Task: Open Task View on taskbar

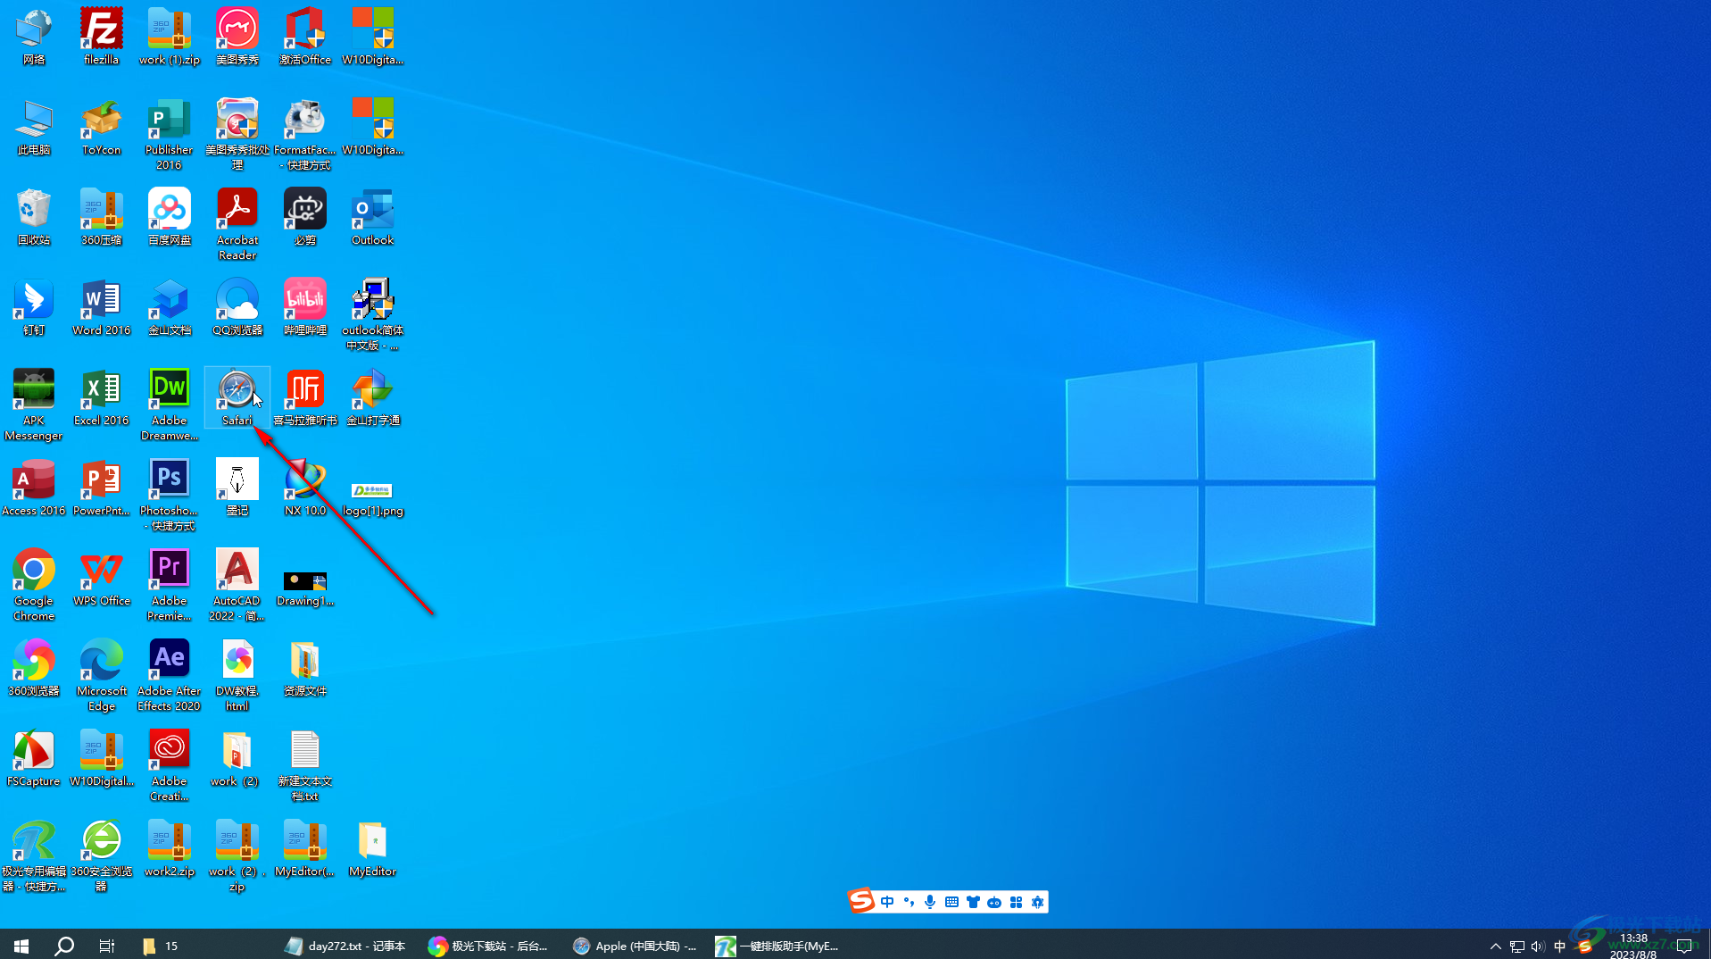Action: [x=107, y=946]
